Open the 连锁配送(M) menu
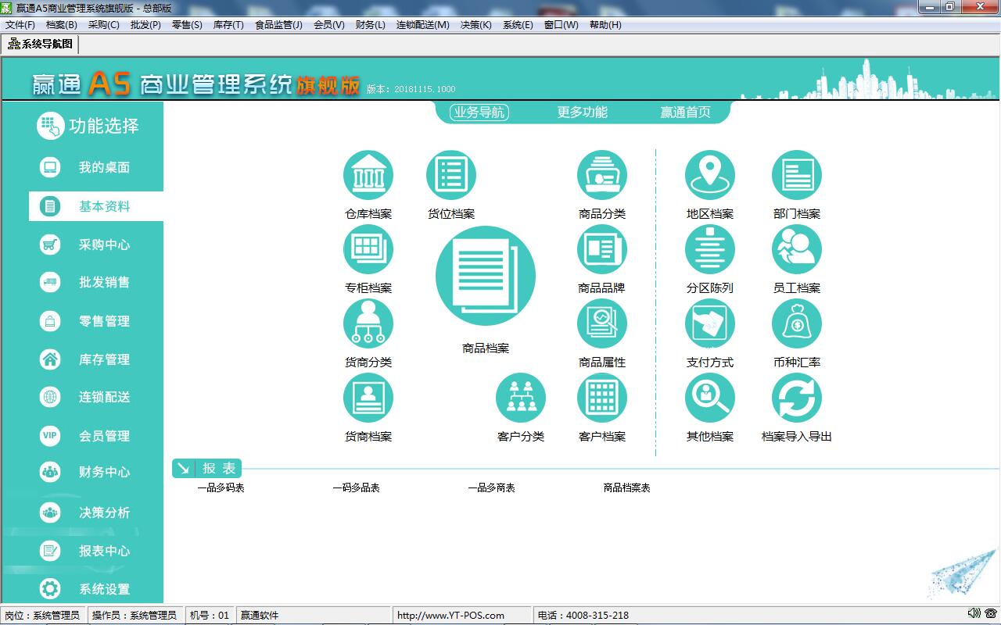 [x=422, y=25]
